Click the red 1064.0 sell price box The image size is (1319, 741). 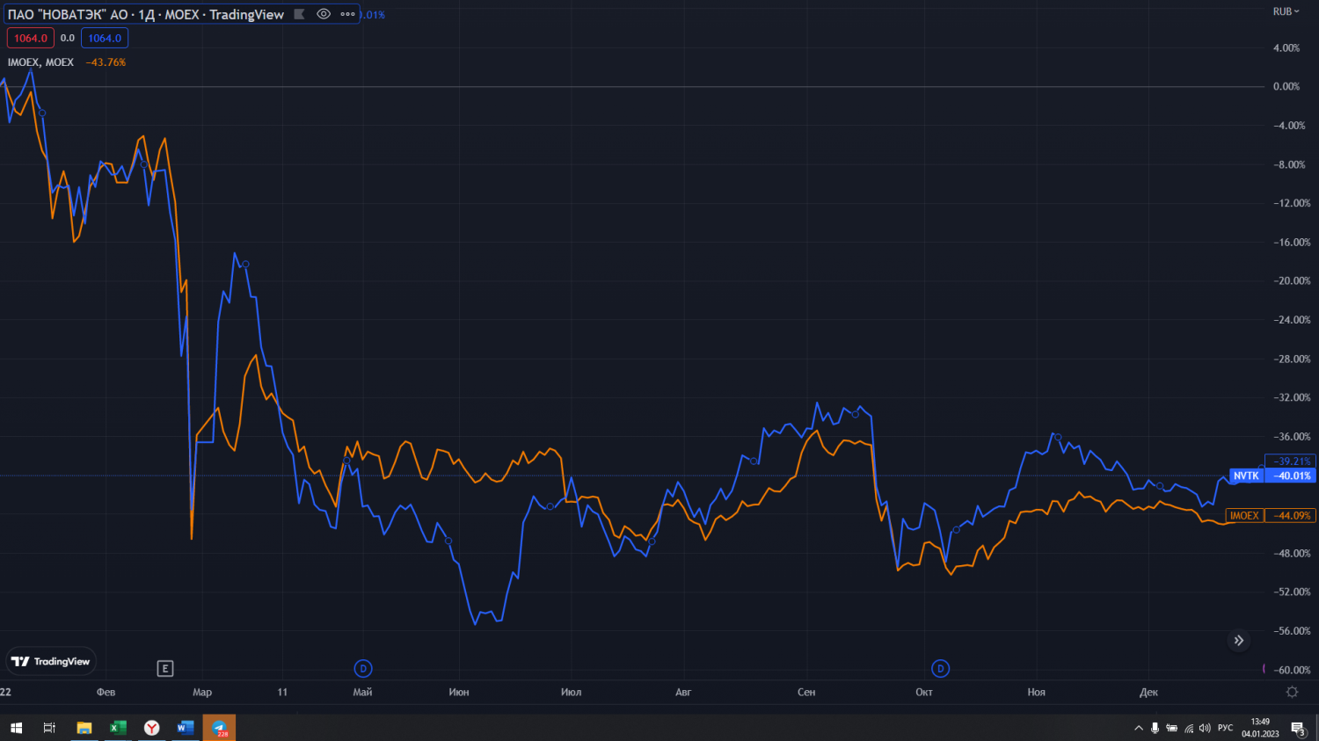[x=31, y=38]
